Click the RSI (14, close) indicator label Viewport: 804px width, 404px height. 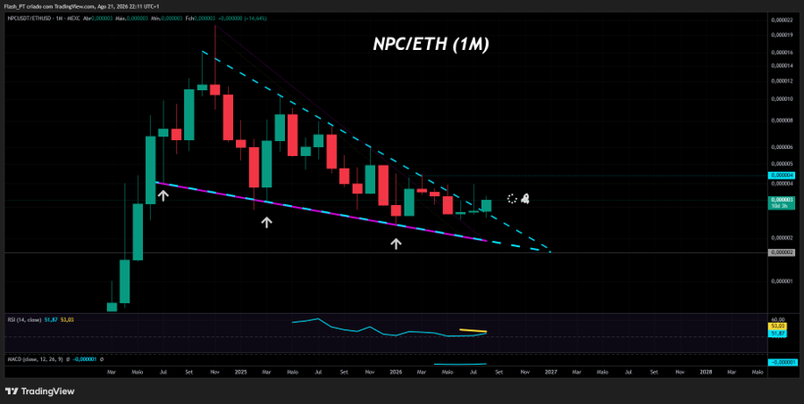(24, 319)
